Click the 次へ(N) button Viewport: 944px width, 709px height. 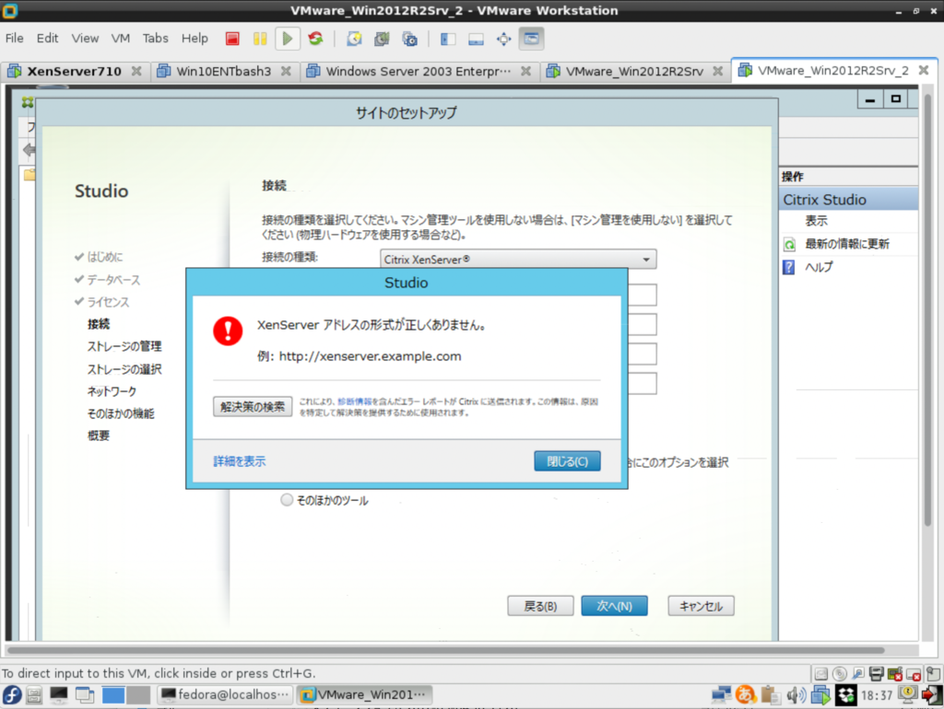click(x=614, y=606)
